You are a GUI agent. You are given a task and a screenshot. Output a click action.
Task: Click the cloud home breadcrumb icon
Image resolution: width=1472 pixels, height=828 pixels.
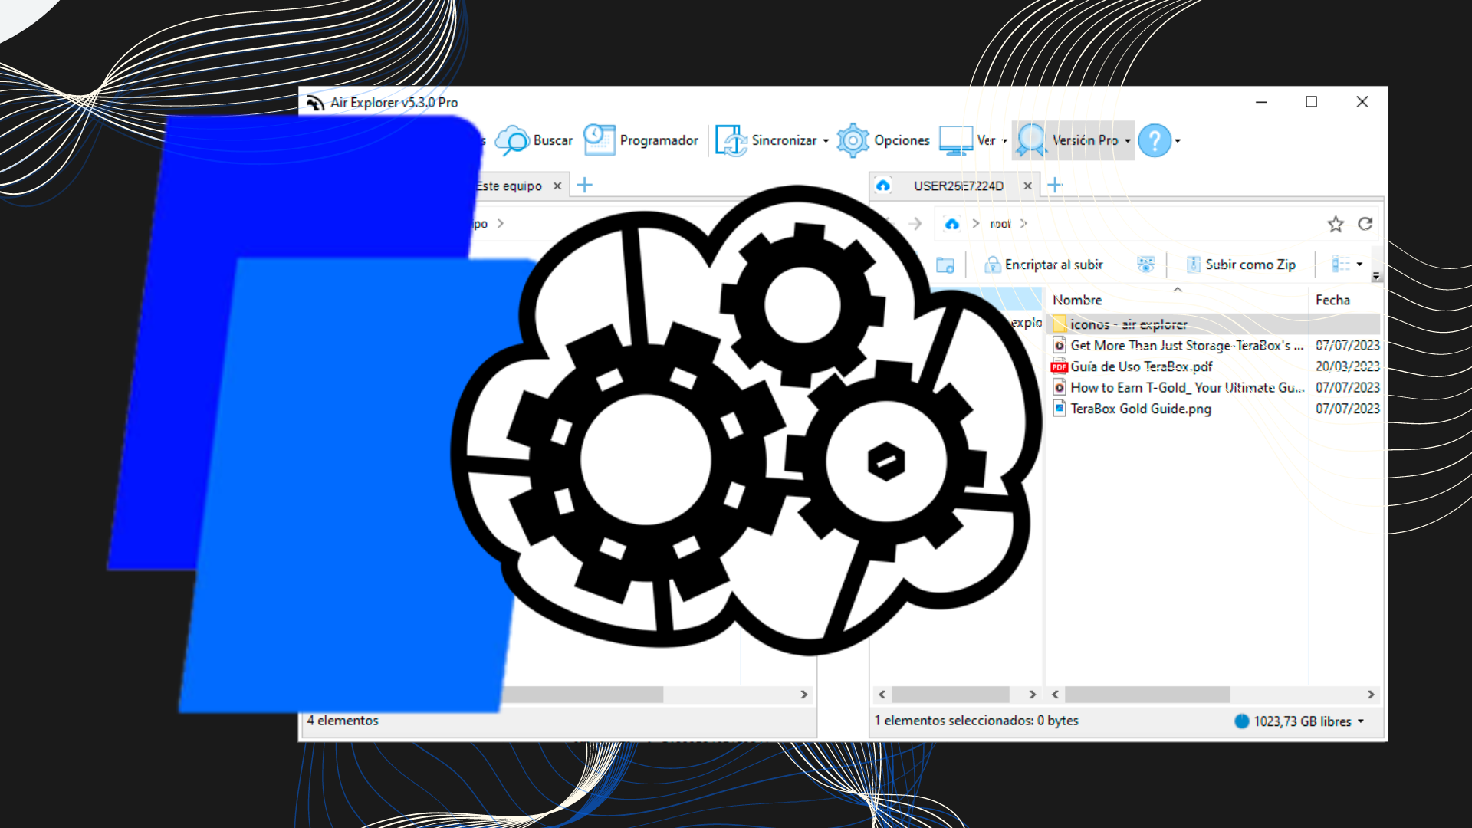pos(952,224)
